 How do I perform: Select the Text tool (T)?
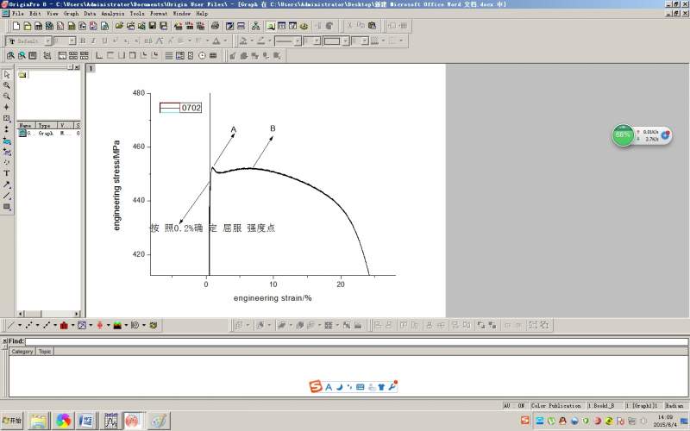[7, 173]
